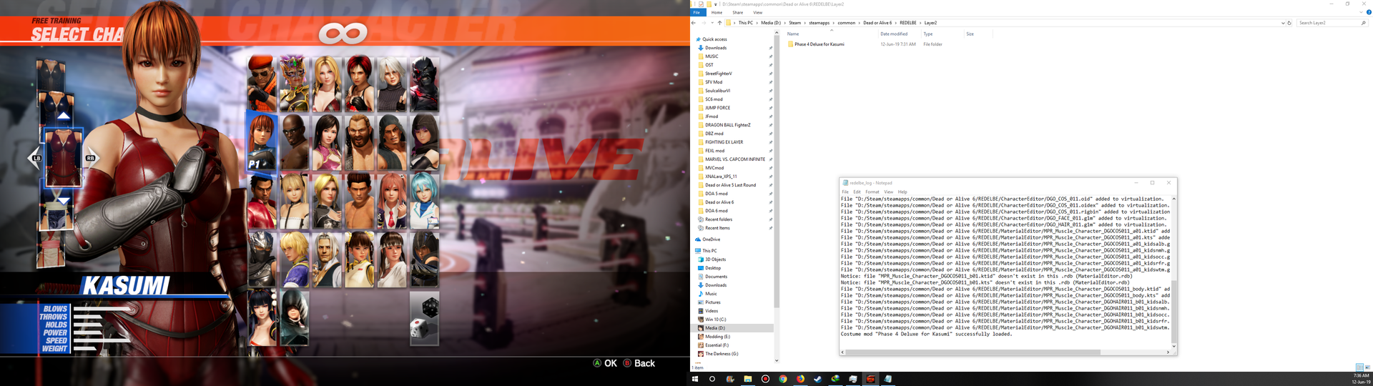Open Firefox from the taskbar

[x=800, y=379]
